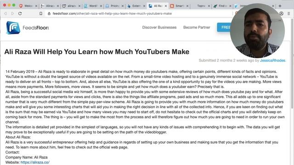The height and width of the screenshot is (165, 294).
Task: Click the page's vertical scrollbar thumb
Action: pyautogui.click(x=292, y=63)
